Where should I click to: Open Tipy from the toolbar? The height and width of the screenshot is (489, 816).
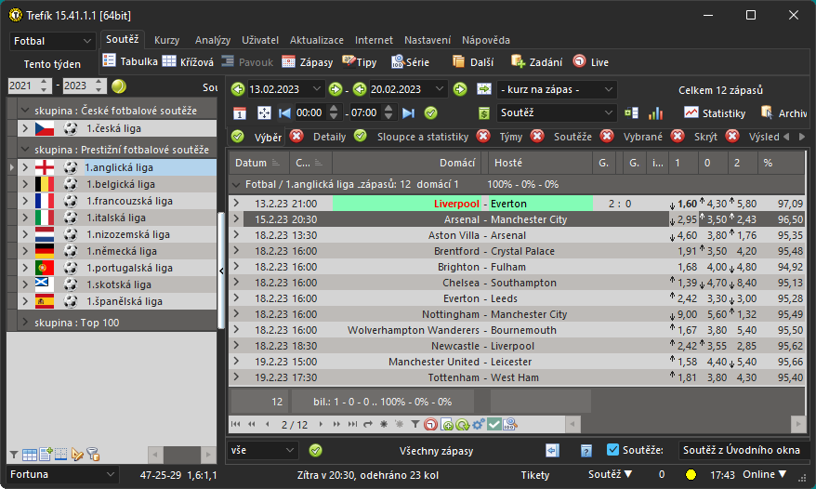pos(359,62)
